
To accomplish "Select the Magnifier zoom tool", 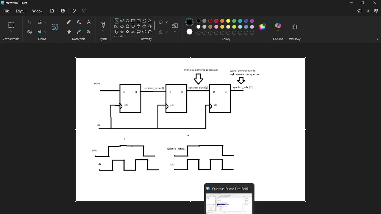I will (x=89, y=32).
